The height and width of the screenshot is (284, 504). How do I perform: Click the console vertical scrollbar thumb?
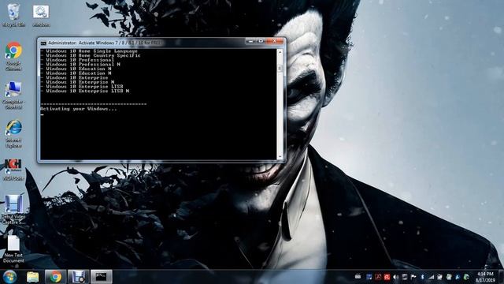[280, 69]
